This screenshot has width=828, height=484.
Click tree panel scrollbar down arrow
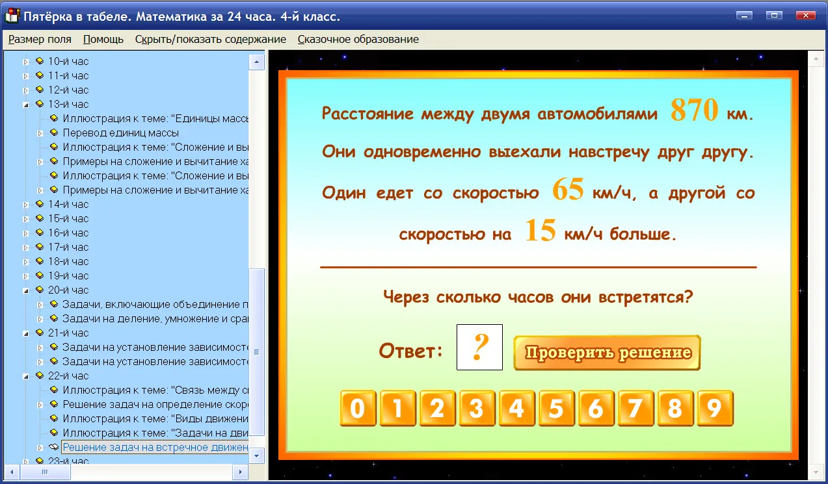pyautogui.click(x=257, y=456)
